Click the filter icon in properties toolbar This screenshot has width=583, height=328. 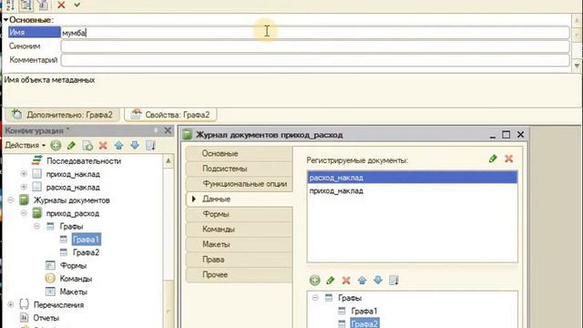(43, 5)
